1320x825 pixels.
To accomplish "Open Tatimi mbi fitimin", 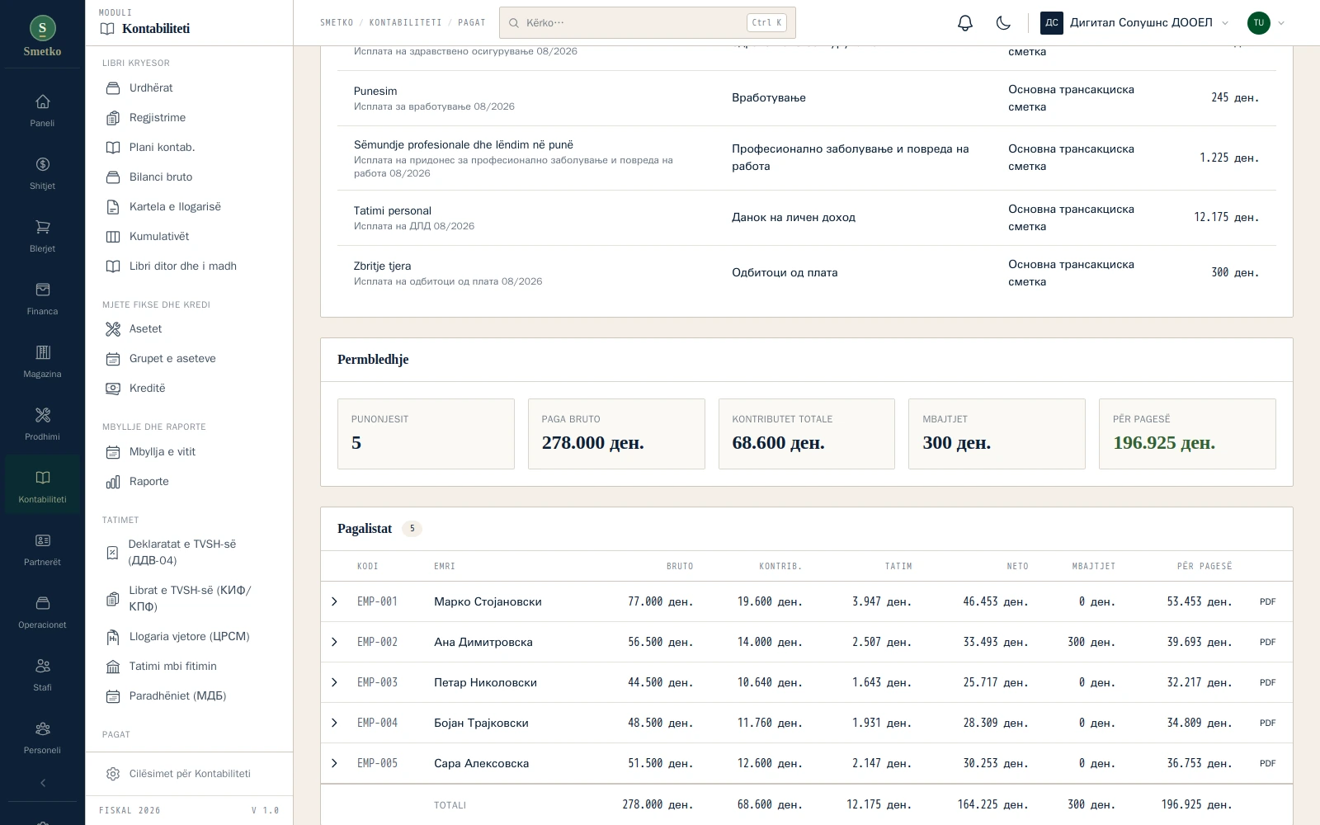I will pyautogui.click(x=189, y=667).
